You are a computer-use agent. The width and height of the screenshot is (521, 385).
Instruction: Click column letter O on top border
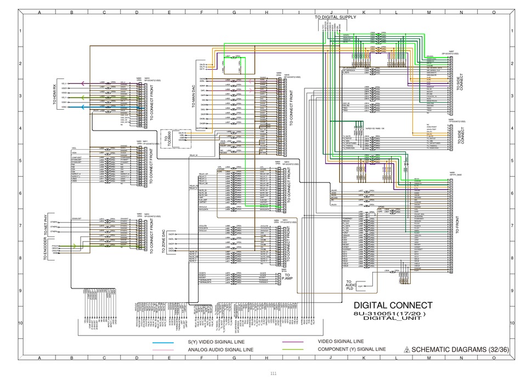click(494, 13)
